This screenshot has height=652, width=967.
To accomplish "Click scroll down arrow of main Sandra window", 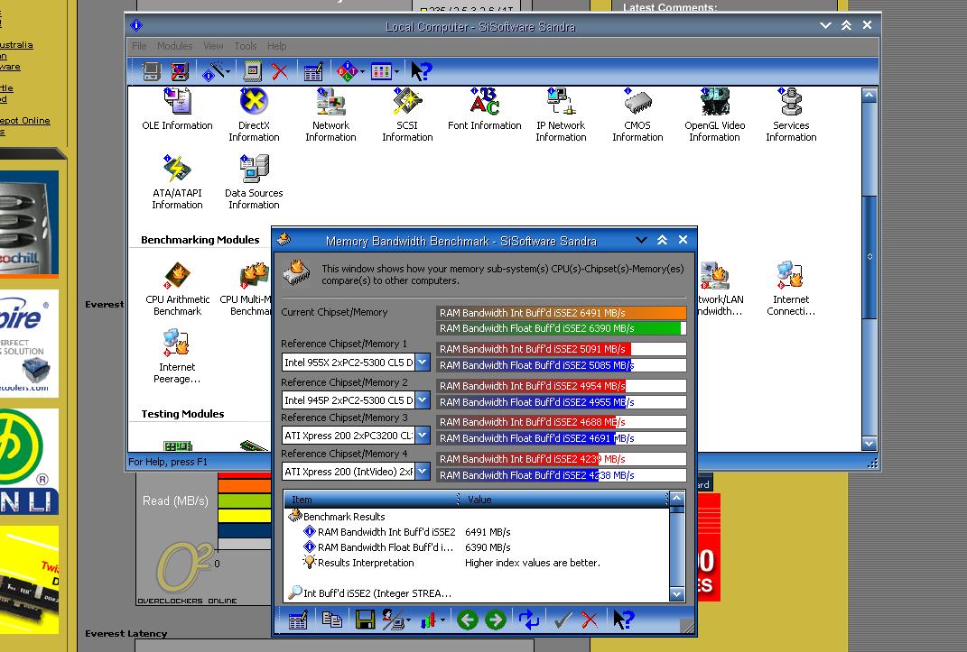I will (869, 444).
